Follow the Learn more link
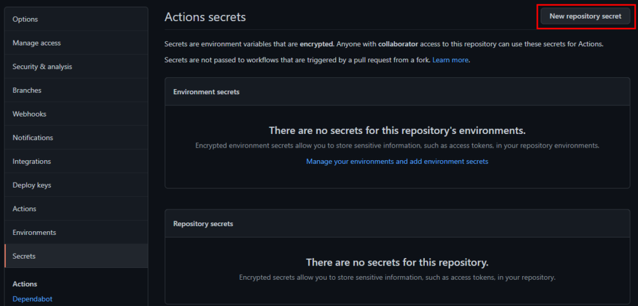The image size is (638, 306). point(450,60)
